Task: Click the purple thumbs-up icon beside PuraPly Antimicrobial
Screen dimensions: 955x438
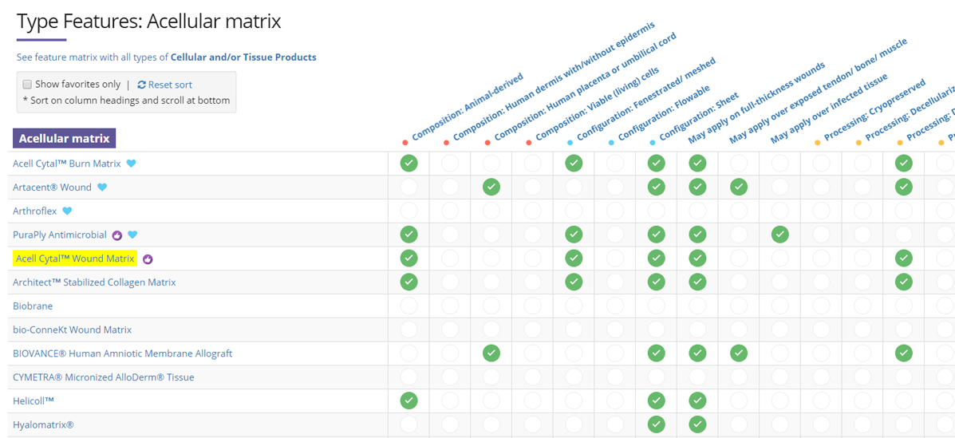Action: (117, 235)
